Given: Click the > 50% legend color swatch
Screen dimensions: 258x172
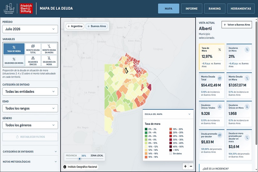Looking at the screenshot, I should tap(171, 150).
